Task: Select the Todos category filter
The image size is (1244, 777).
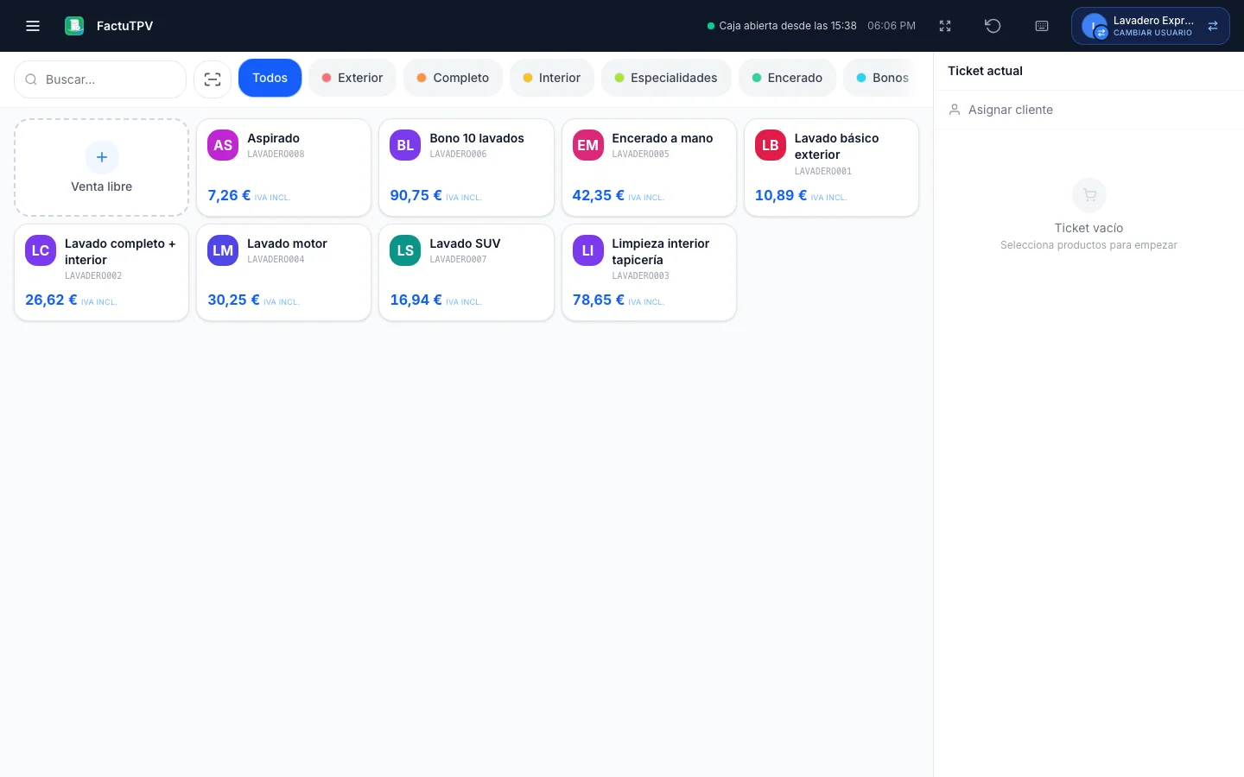Action: click(x=270, y=78)
